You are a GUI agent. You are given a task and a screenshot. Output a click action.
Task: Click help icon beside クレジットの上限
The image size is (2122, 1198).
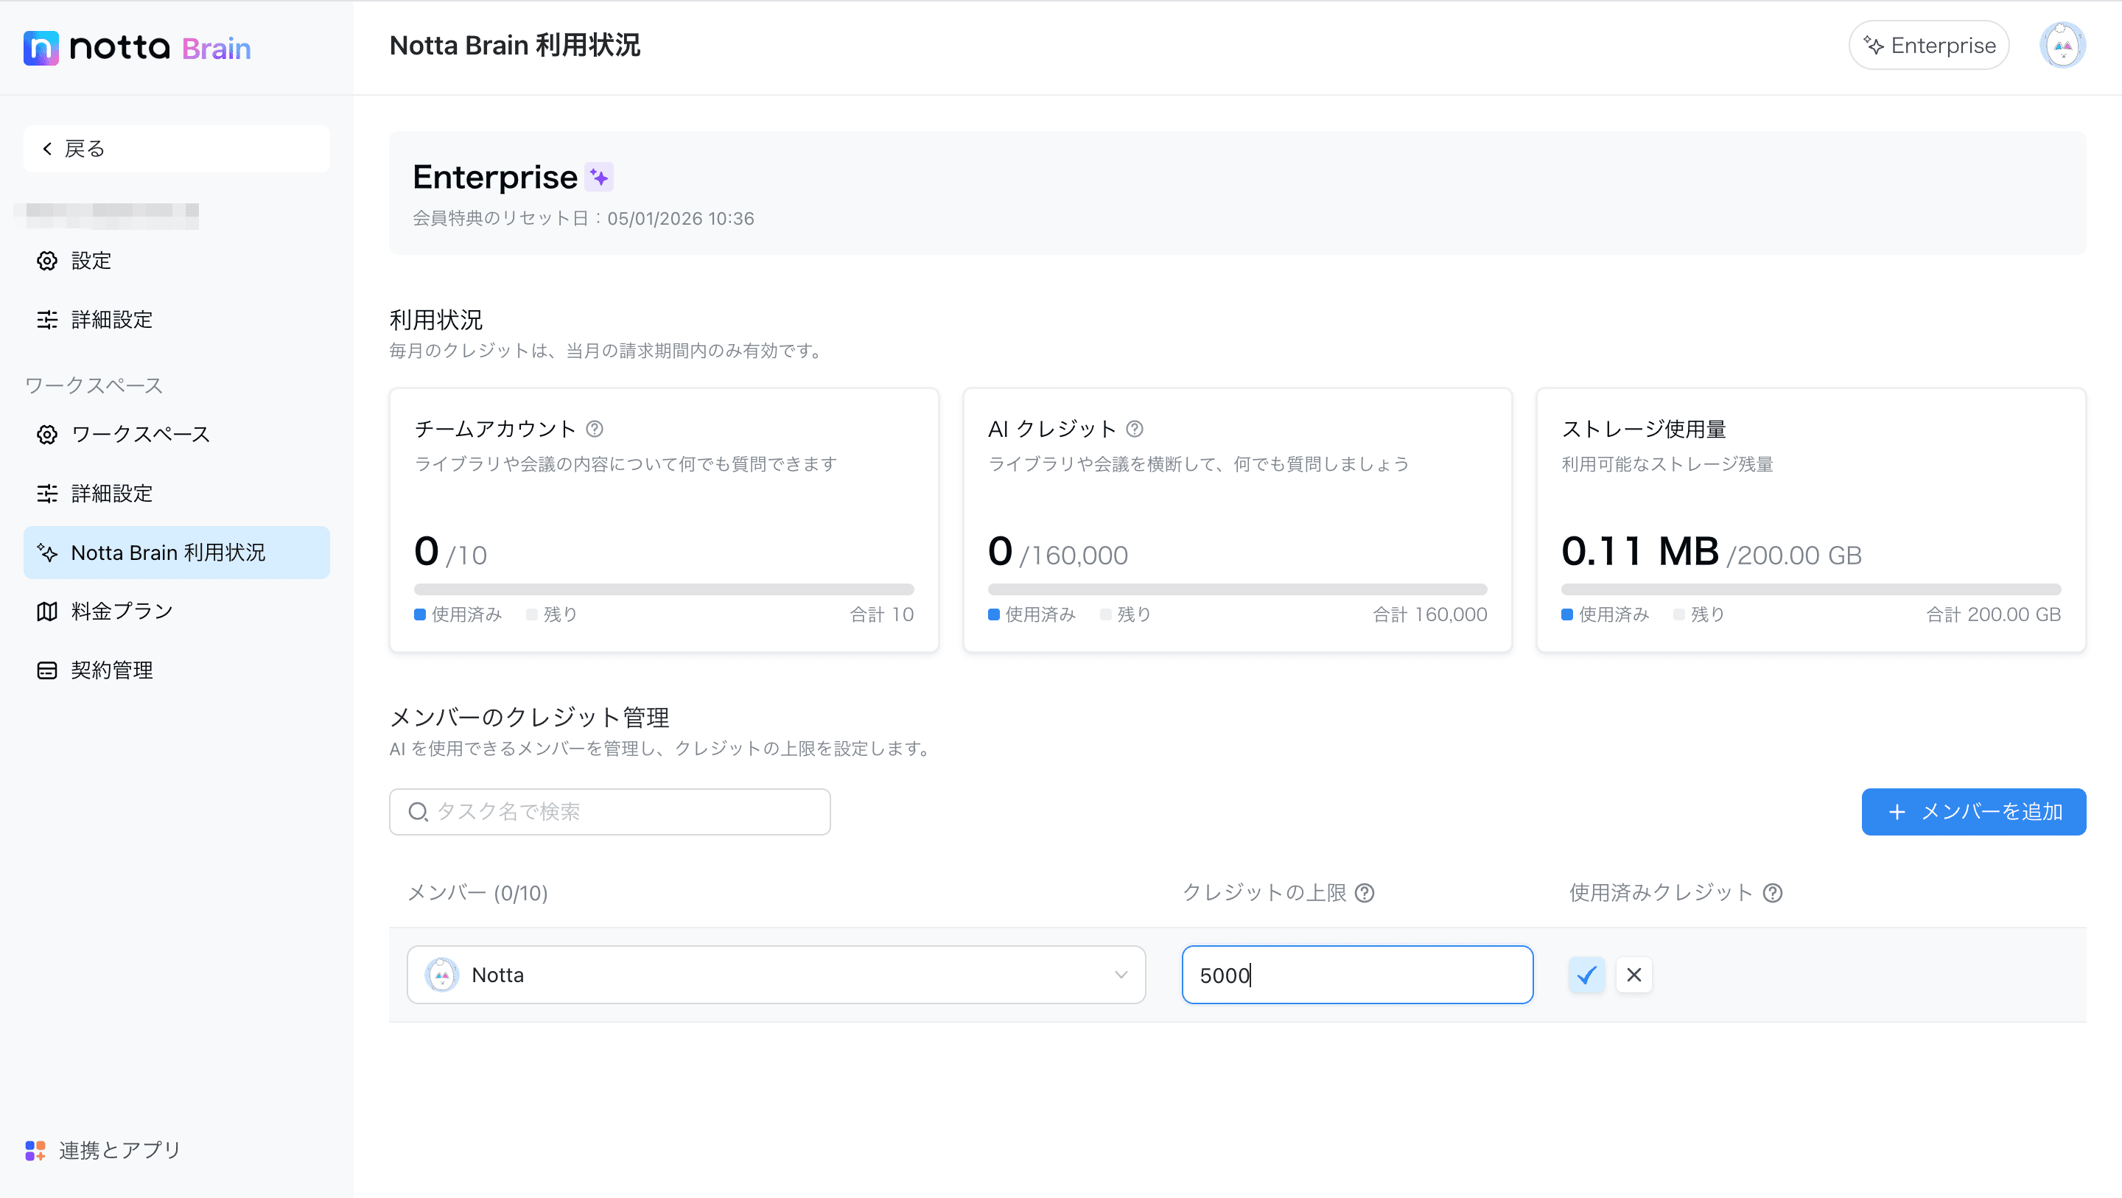click(x=1365, y=892)
